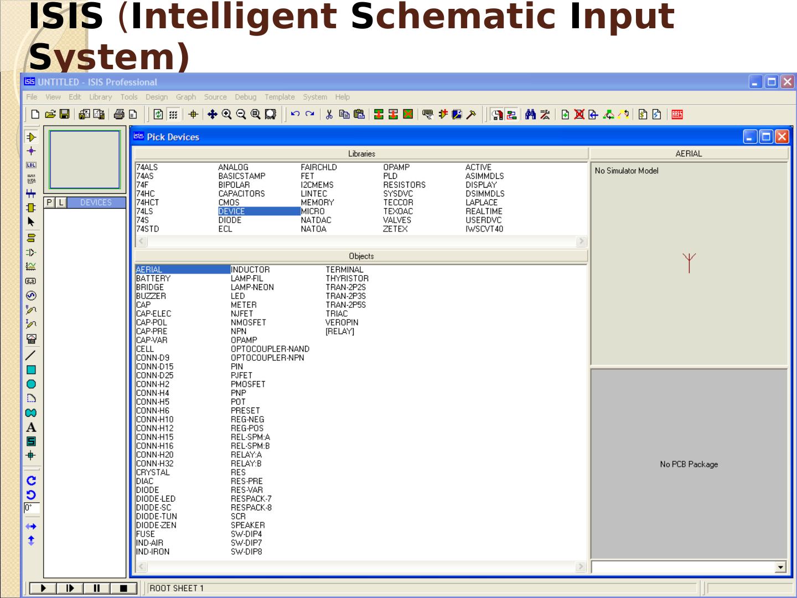The width and height of the screenshot is (797, 598).
Task: Click the rotation angle input field
Action: pyautogui.click(x=32, y=508)
